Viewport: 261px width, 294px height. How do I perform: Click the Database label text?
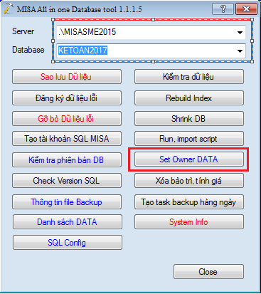coord(28,50)
